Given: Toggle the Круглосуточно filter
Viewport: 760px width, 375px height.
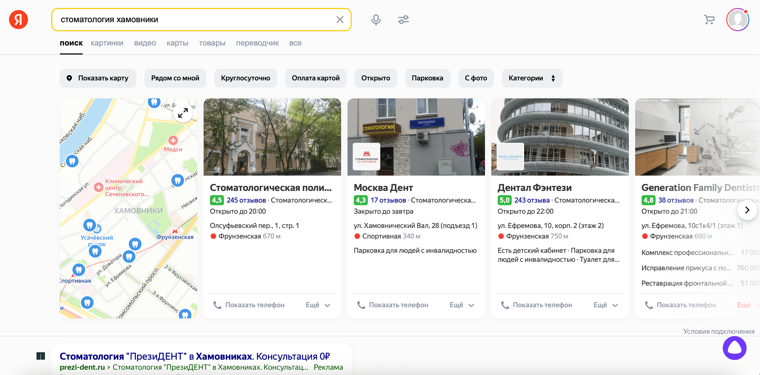Looking at the screenshot, I should pyautogui.click(x=245, y=78).
